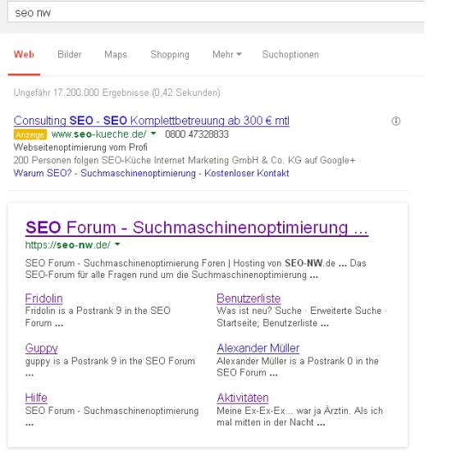Click into the search field containing seo nw
Image resolution: width=461 pixels, height=455 pixels.
216,12
